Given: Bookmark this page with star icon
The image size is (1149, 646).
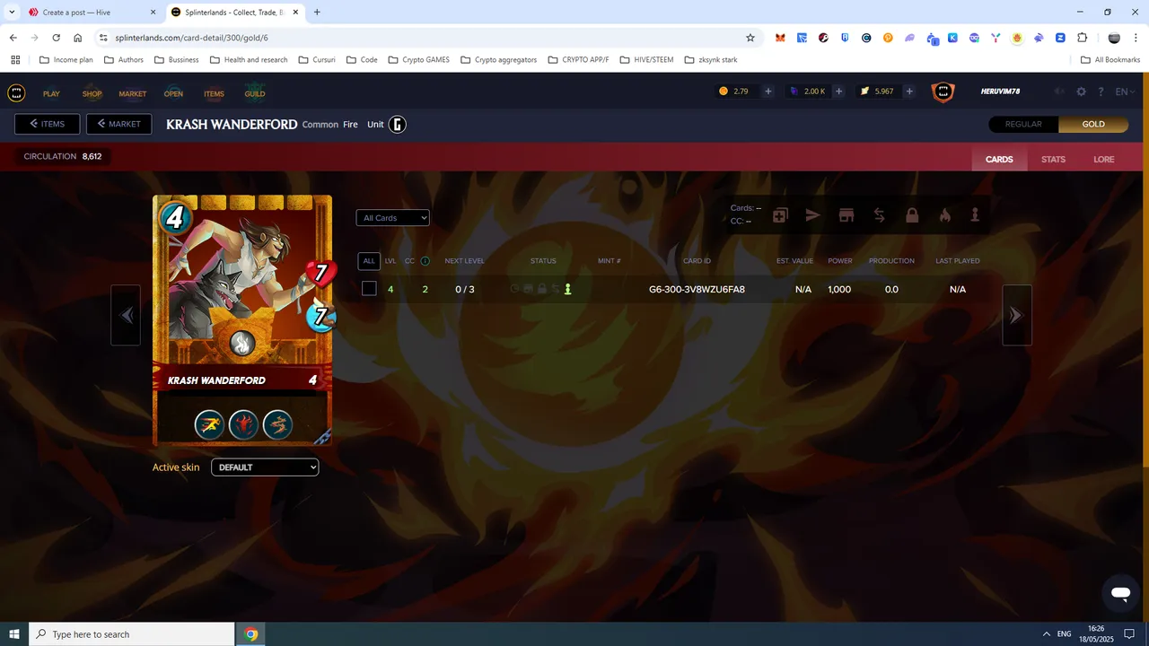Looking at the screenshot, I should click(750, 38).
